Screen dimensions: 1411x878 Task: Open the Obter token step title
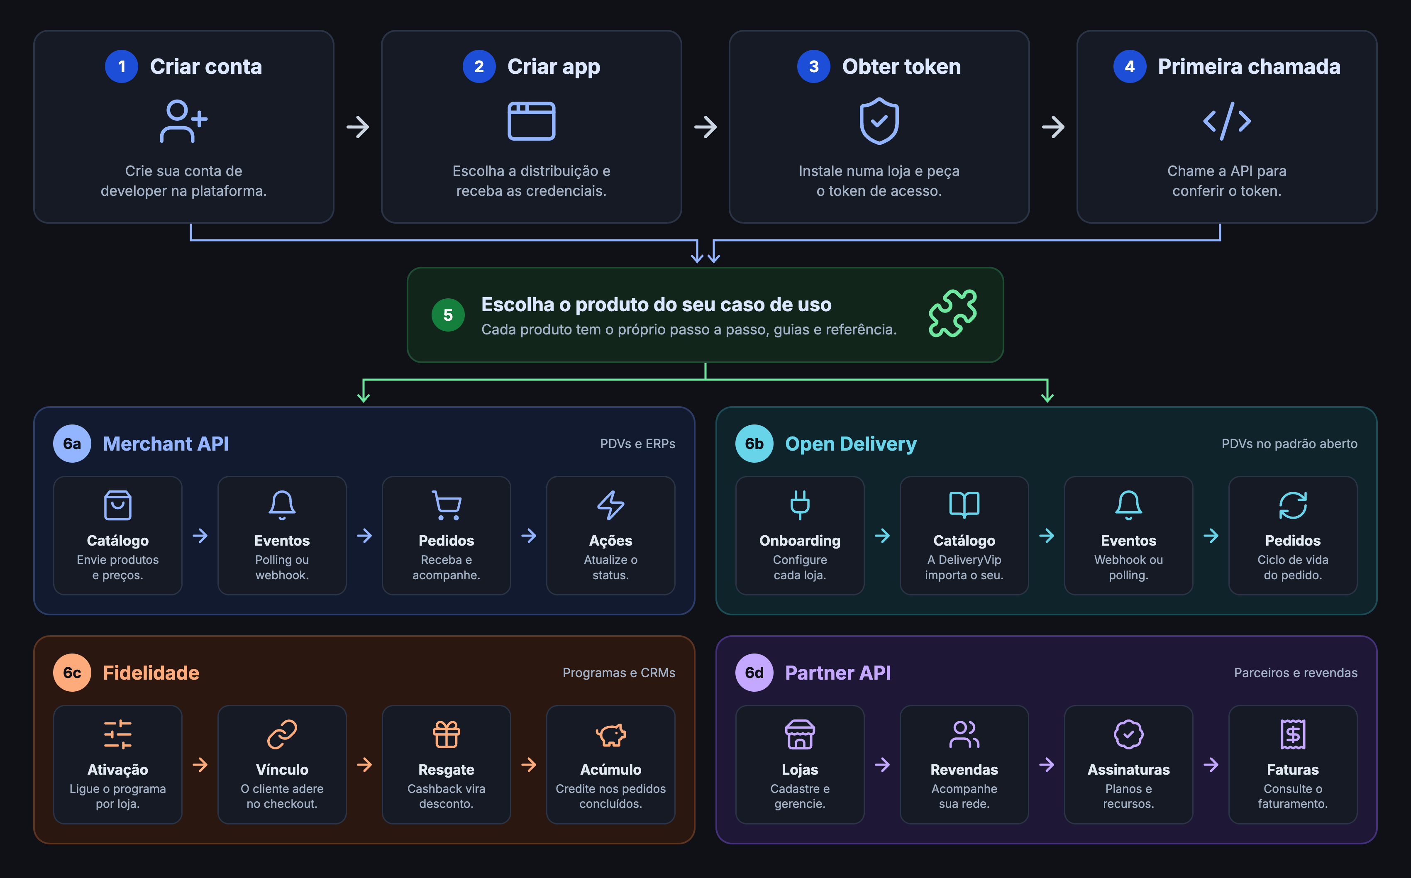(902, 66)
